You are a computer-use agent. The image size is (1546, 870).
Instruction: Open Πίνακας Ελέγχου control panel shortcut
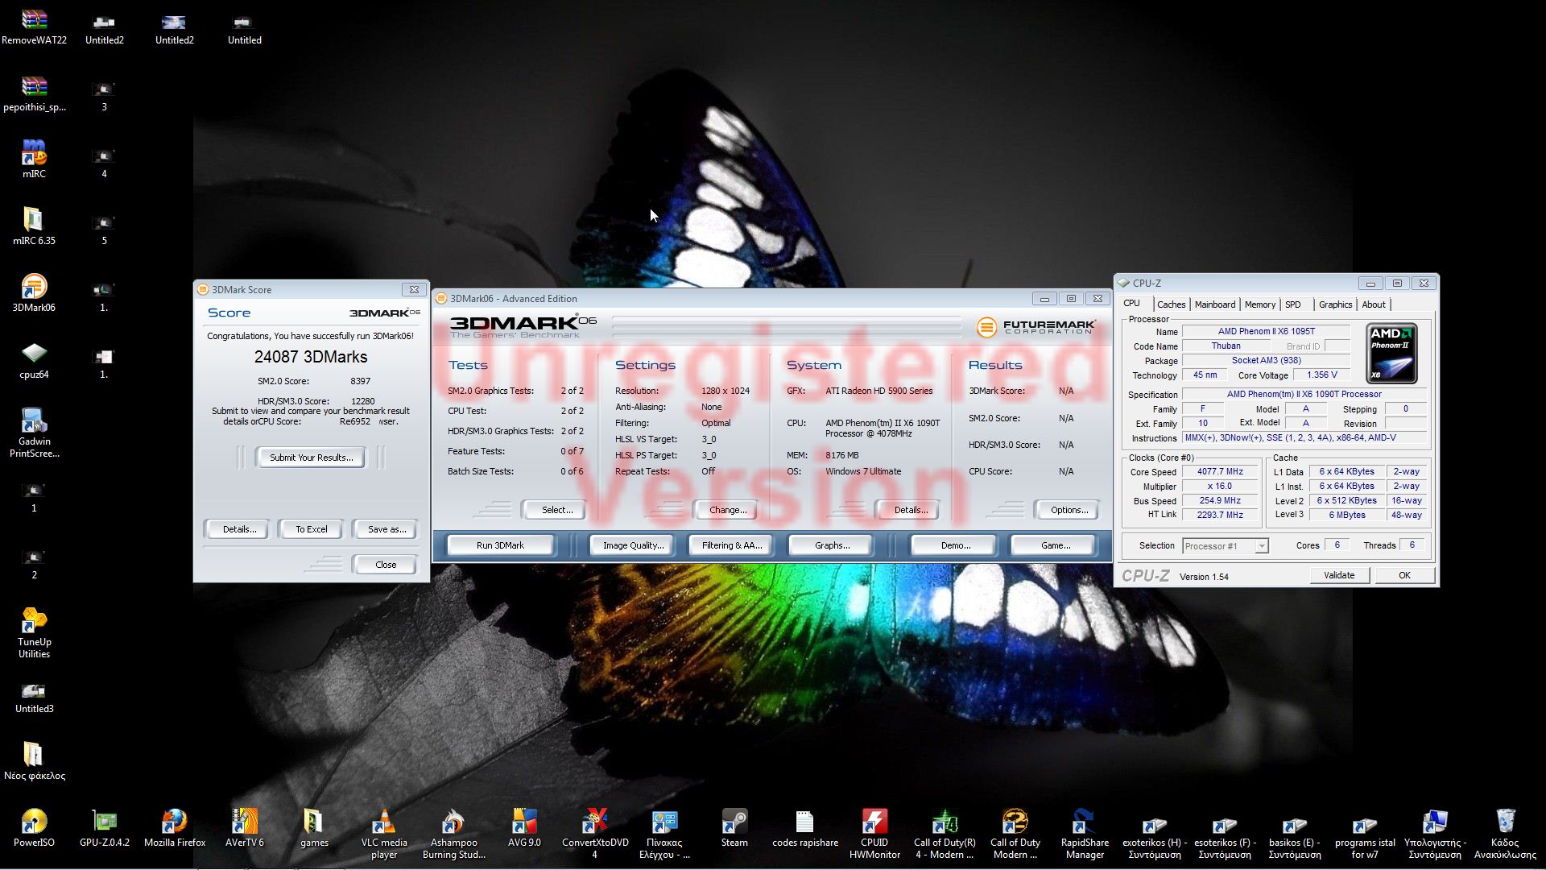click(664, 834)
